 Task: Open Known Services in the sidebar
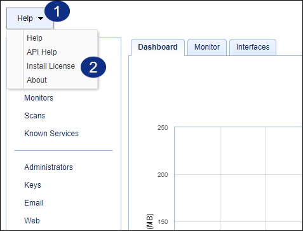coord(51,134)
